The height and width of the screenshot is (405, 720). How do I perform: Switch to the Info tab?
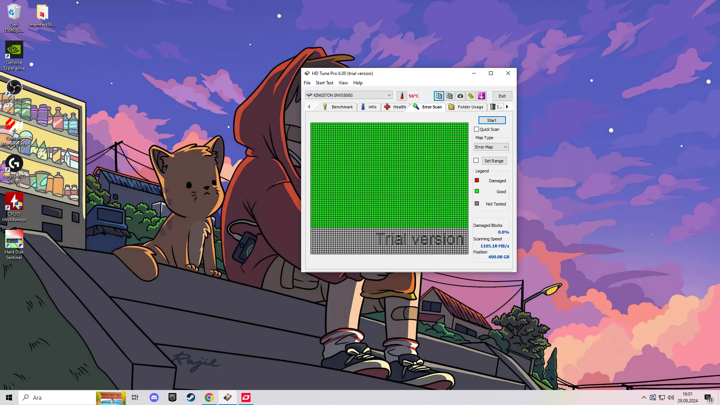[x=368, y=107]
